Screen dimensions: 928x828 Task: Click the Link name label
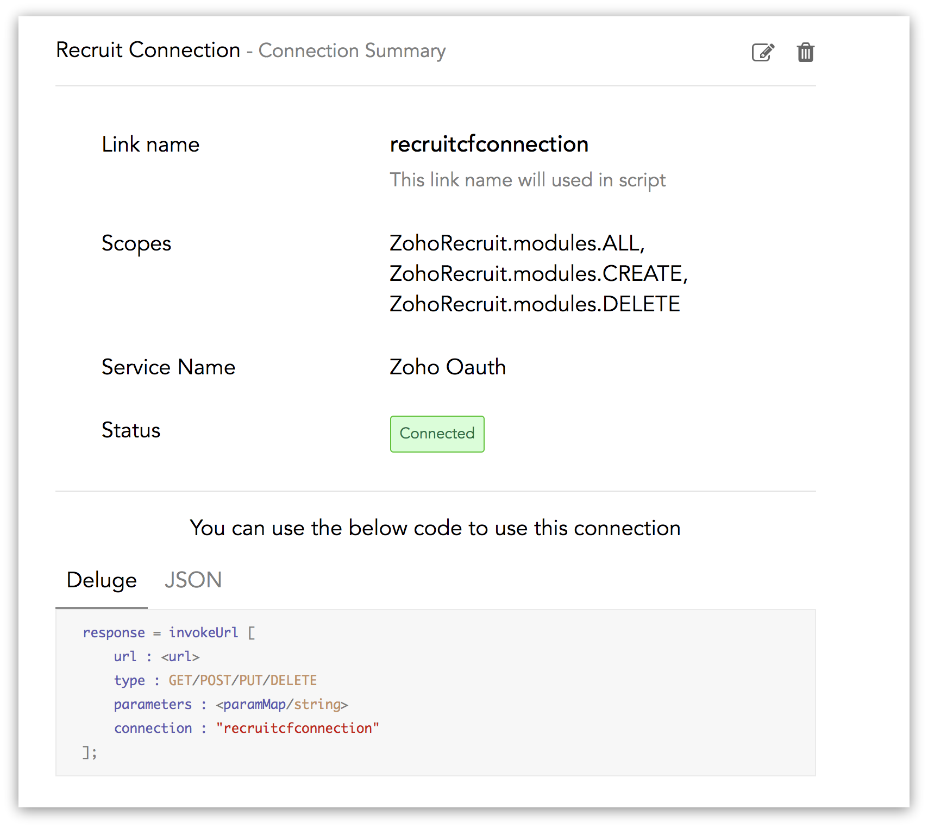pos(151,145)
